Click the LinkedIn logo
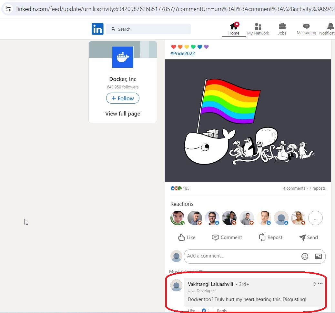Image resolution: width=335 pixels, height=313 pixels. click(x=98, y=29)
